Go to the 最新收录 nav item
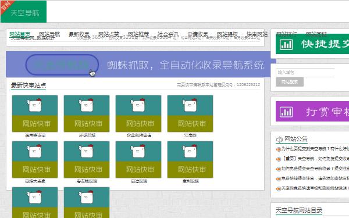349x218 pixels. click(79, 34)
